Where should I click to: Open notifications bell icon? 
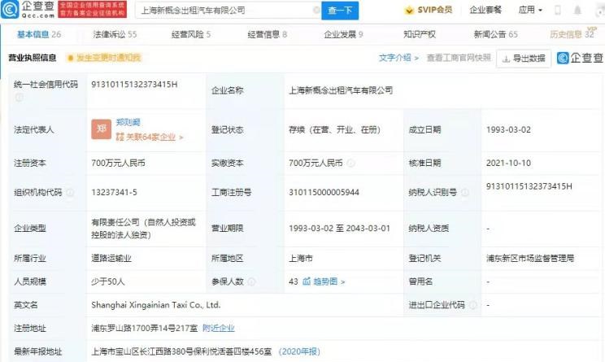coord(577,10)
